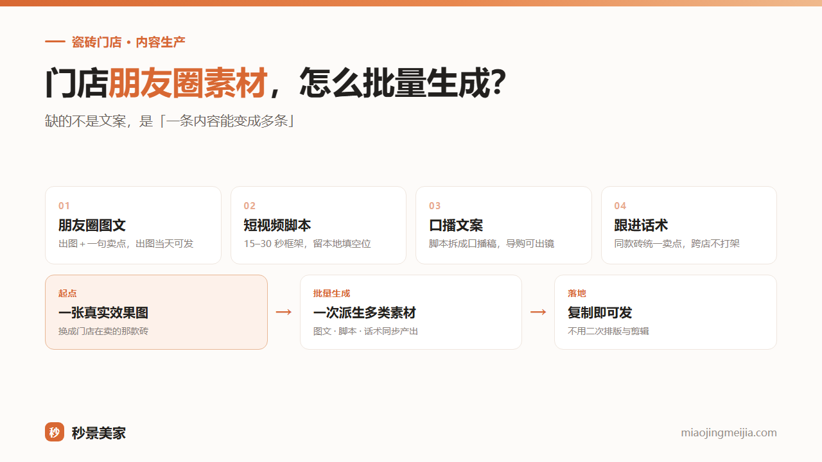Select the 复制即可发 heading
The height and width of the screenshot is (462, 822).
[x=600, y=313]
